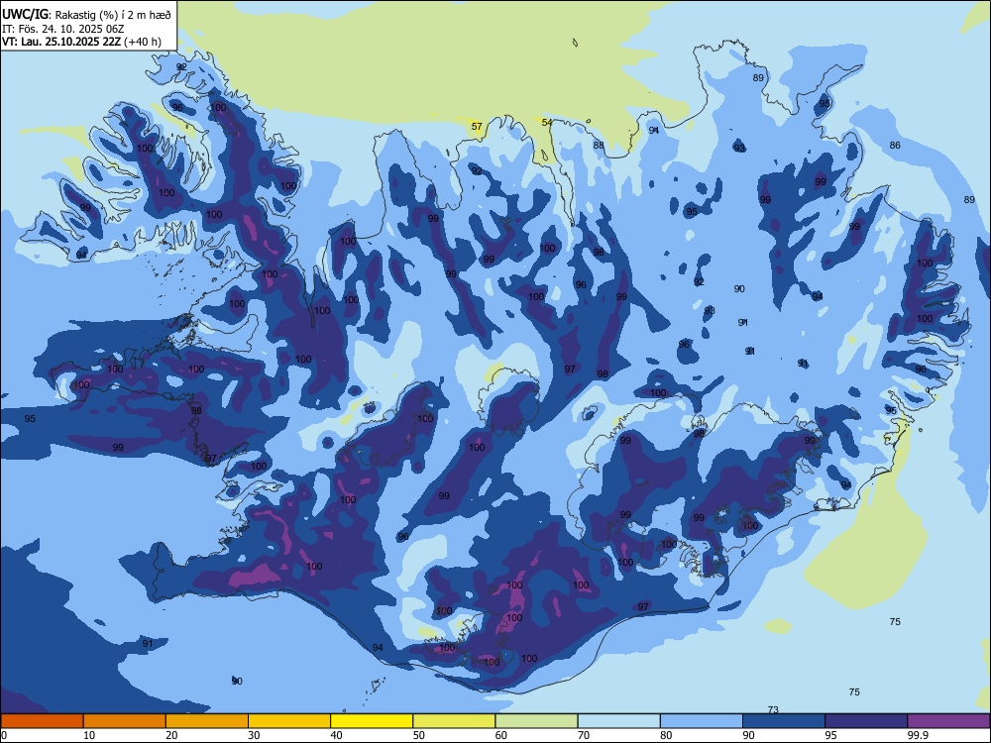
Task: Click the humidity value '57' on the north coast
Action: pos(478,127)
